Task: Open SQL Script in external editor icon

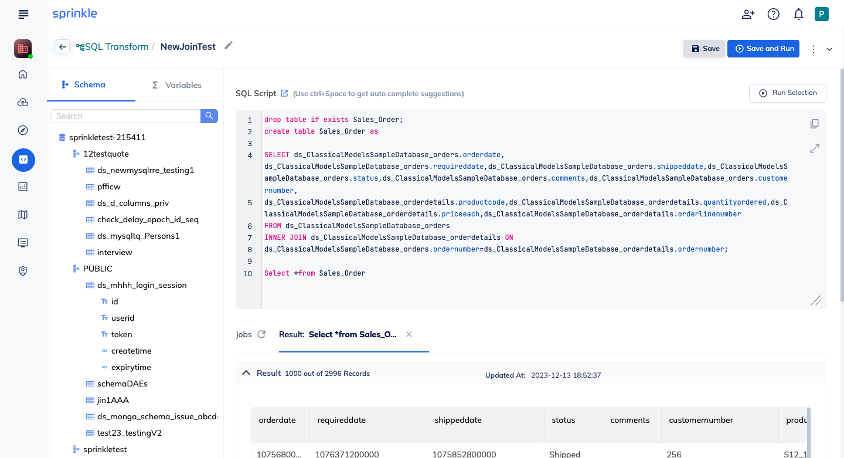Action: coord(284,93)
